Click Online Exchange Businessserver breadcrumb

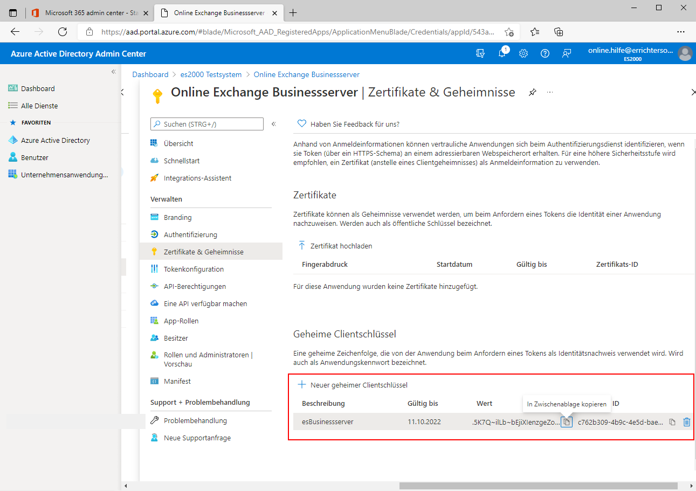point(307,74)
